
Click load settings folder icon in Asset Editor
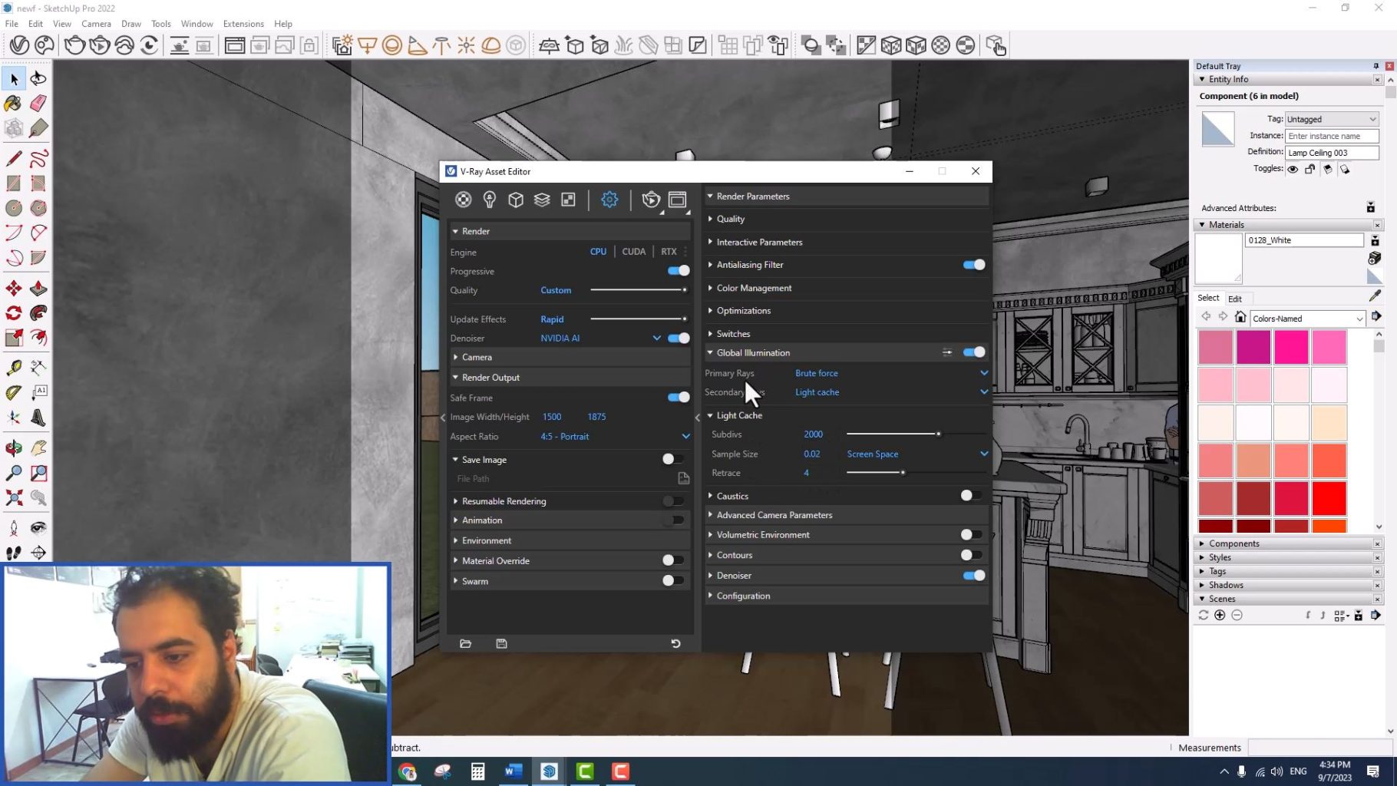pos(465,643)
